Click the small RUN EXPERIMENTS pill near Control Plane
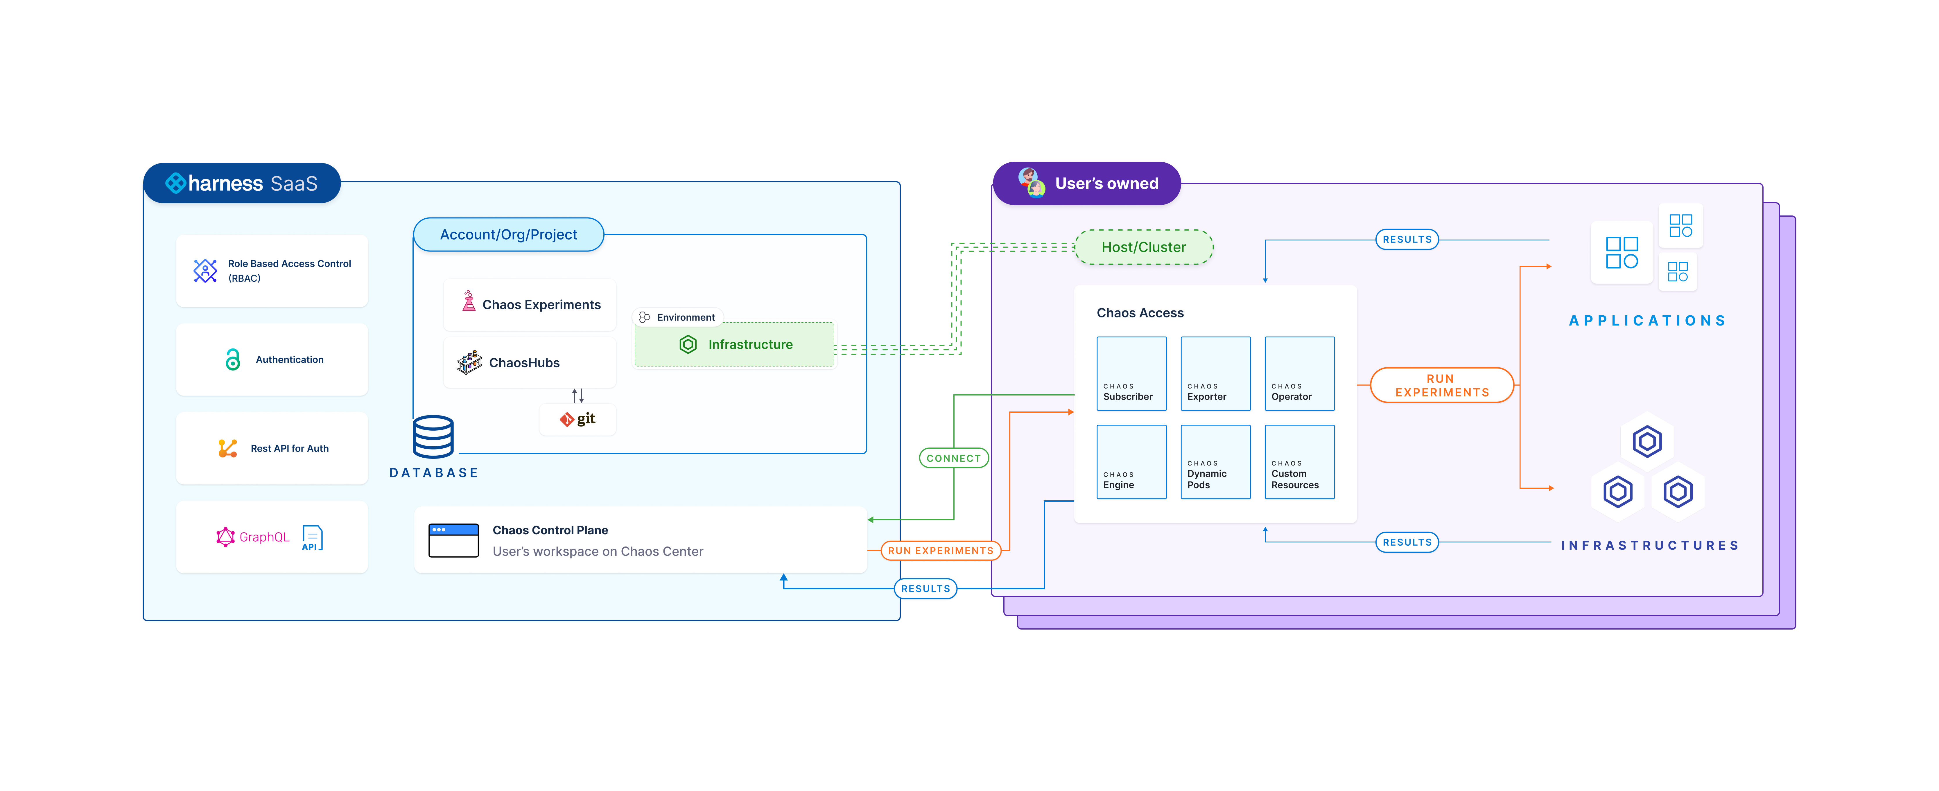This screenshot has width=1939, height=791. [941, 551]
